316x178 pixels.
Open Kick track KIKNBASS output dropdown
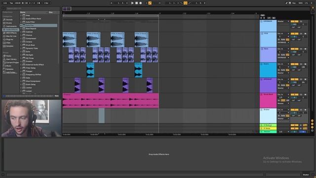pyautogui.click(x=283, y=43)
